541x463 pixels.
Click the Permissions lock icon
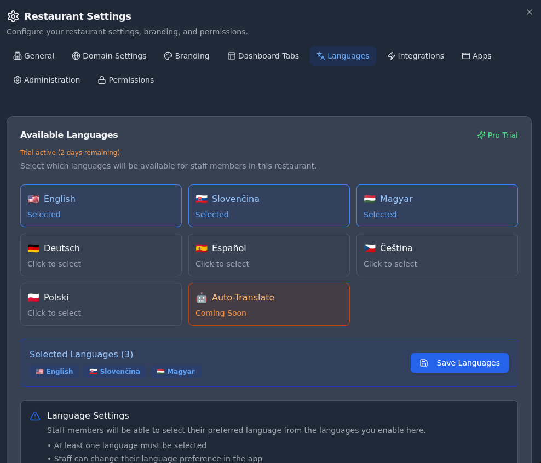[x=102, y=80]
